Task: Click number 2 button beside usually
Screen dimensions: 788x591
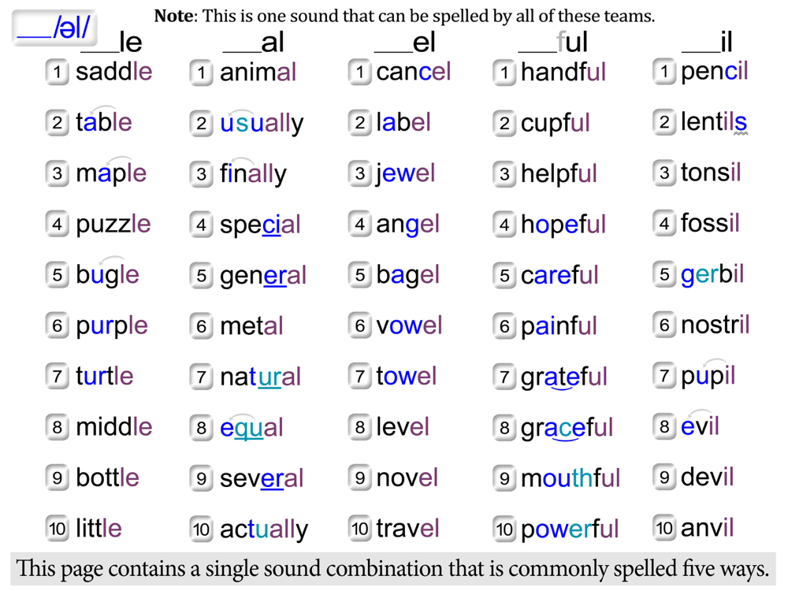Action: (202, 123)
